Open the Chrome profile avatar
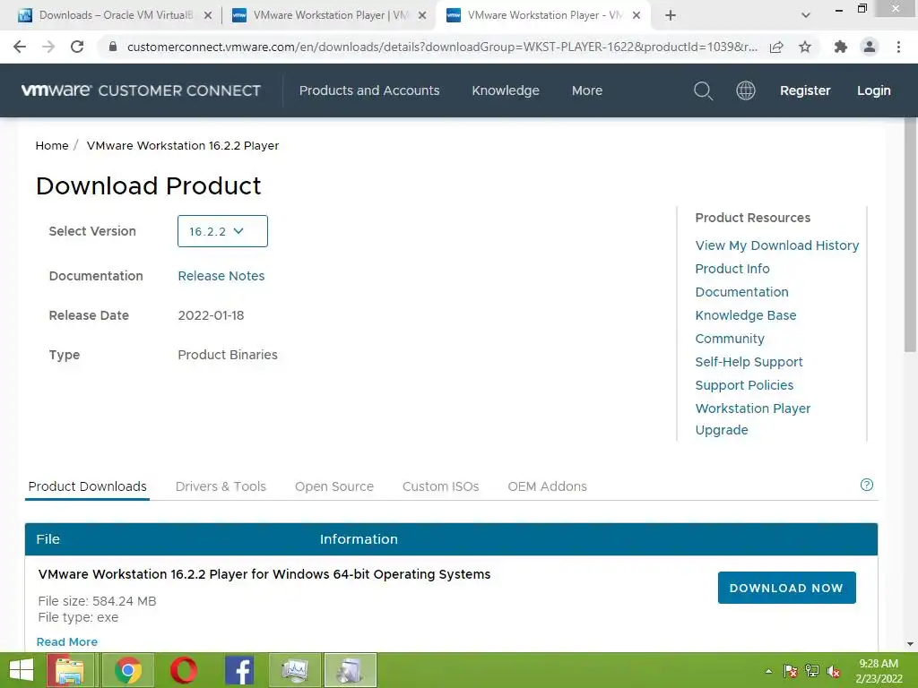This screenshot has height=688, width=918. click(x=870, y=47)
